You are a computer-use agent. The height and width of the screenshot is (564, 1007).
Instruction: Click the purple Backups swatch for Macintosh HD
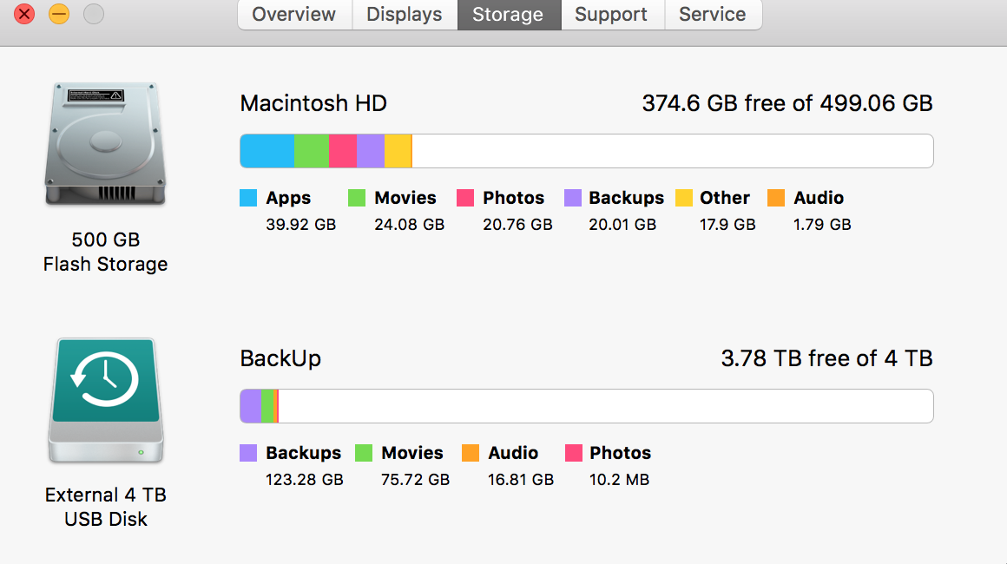coord(573,198)
